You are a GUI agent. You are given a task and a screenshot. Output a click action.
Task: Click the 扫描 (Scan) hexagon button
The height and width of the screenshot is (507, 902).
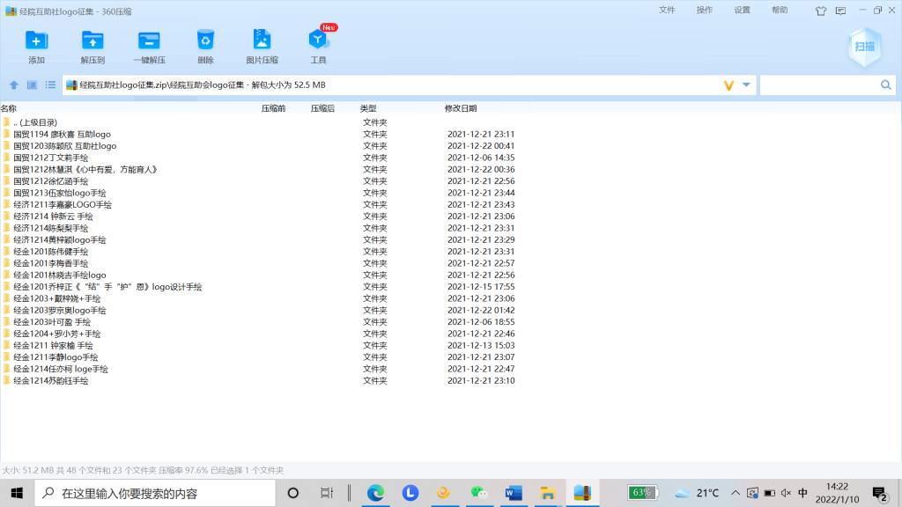(x=864, y=46)
